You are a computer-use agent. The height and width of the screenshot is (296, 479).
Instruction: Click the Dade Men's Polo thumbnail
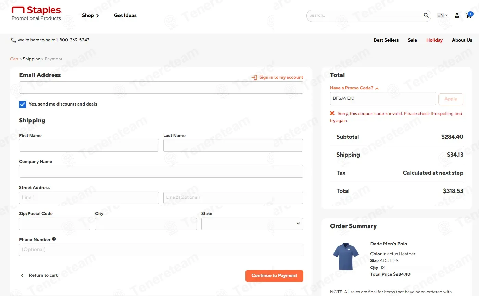pyautogui.click(x=346, y=256)
